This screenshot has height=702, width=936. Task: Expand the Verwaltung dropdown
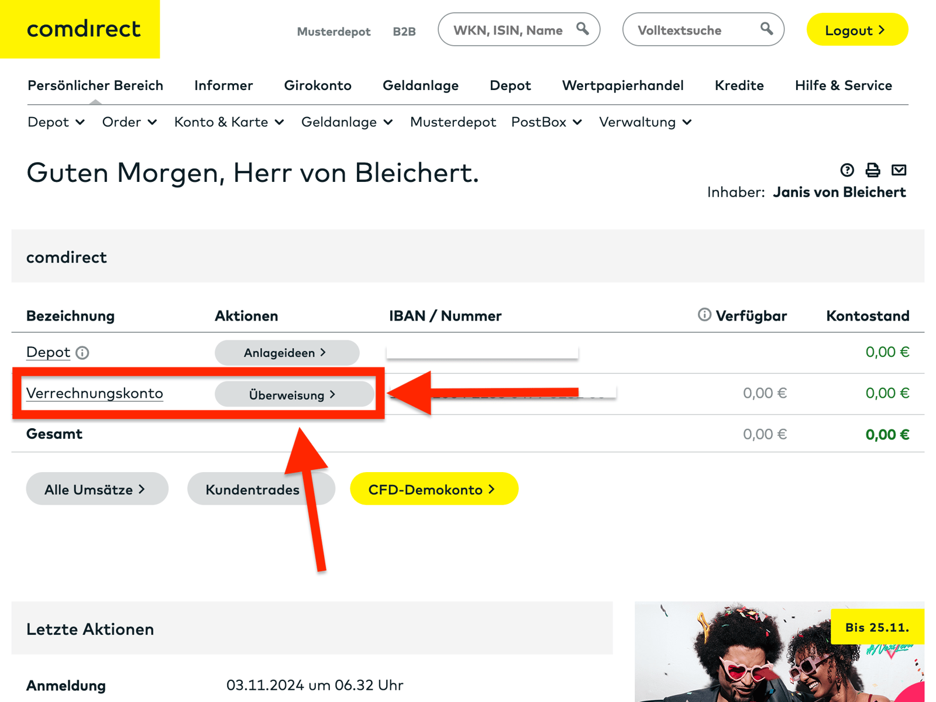pos(645,122)
